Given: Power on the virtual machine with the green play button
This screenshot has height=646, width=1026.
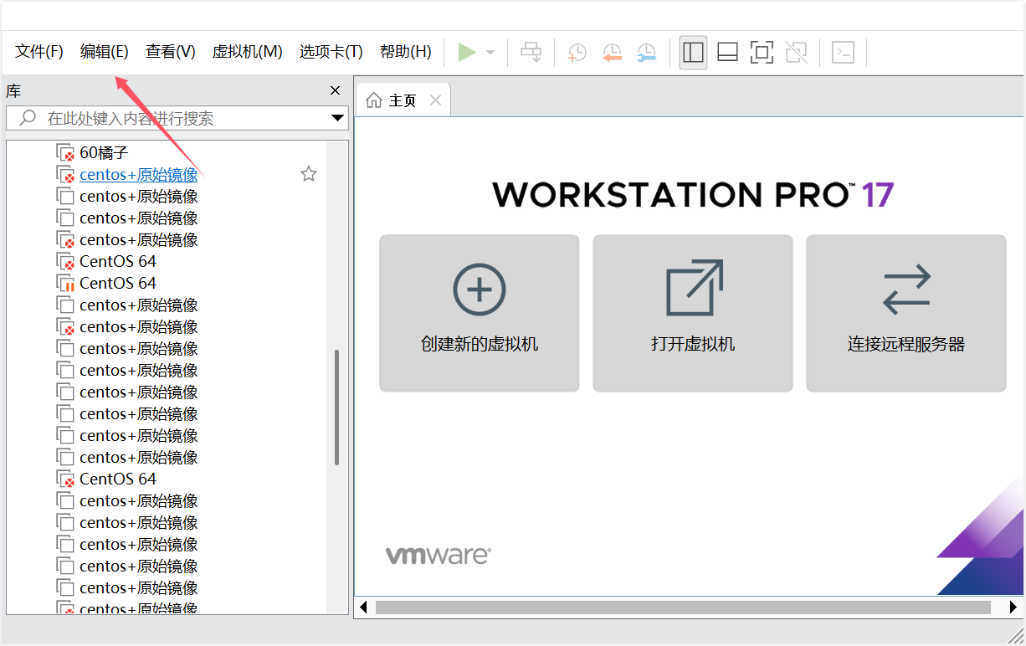Looking at the screenshot, I should pos(467,52).
